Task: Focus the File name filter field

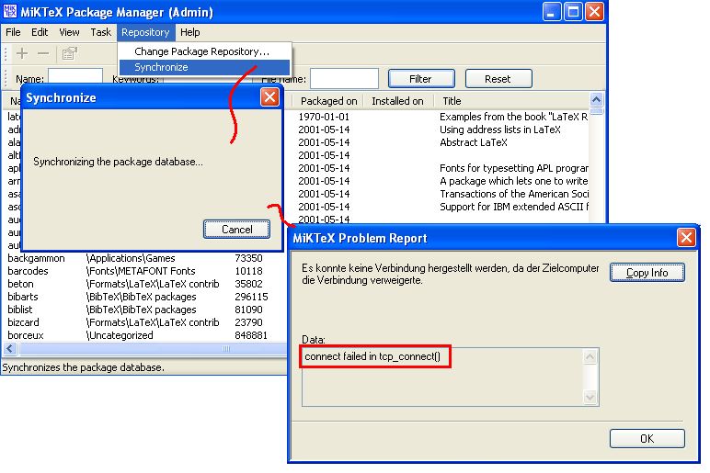Action: pos(344,79)
